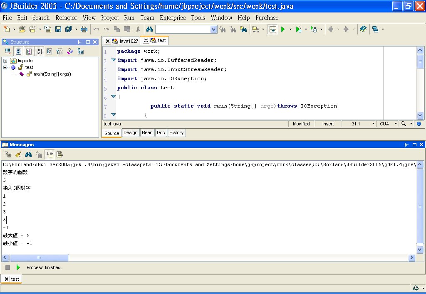This screenshot has height=294, width=426.
Task: Close the test tab in Messages pane
Action: pos(7,279)
